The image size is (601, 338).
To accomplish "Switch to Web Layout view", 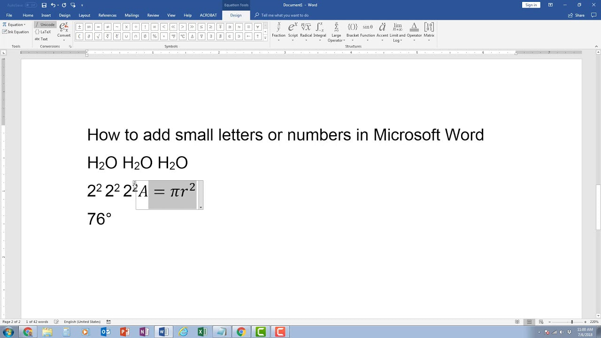I will [541, 322].
